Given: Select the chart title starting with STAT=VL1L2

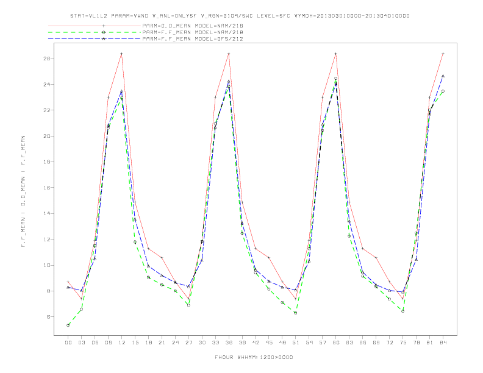Looking at the screenshot, I should tap(240, 16).
